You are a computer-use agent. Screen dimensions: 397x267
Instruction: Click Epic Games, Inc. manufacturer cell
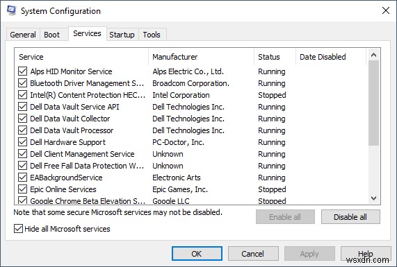(180, 189)
